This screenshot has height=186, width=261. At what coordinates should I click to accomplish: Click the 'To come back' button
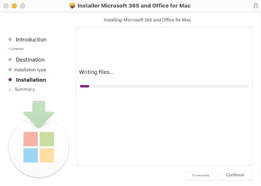pos(201,175)
